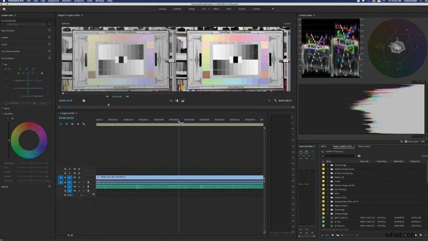Click the first pan knob in Audio Clip Mixer
The image size is (428, 241).
click(x=301, y=152)
